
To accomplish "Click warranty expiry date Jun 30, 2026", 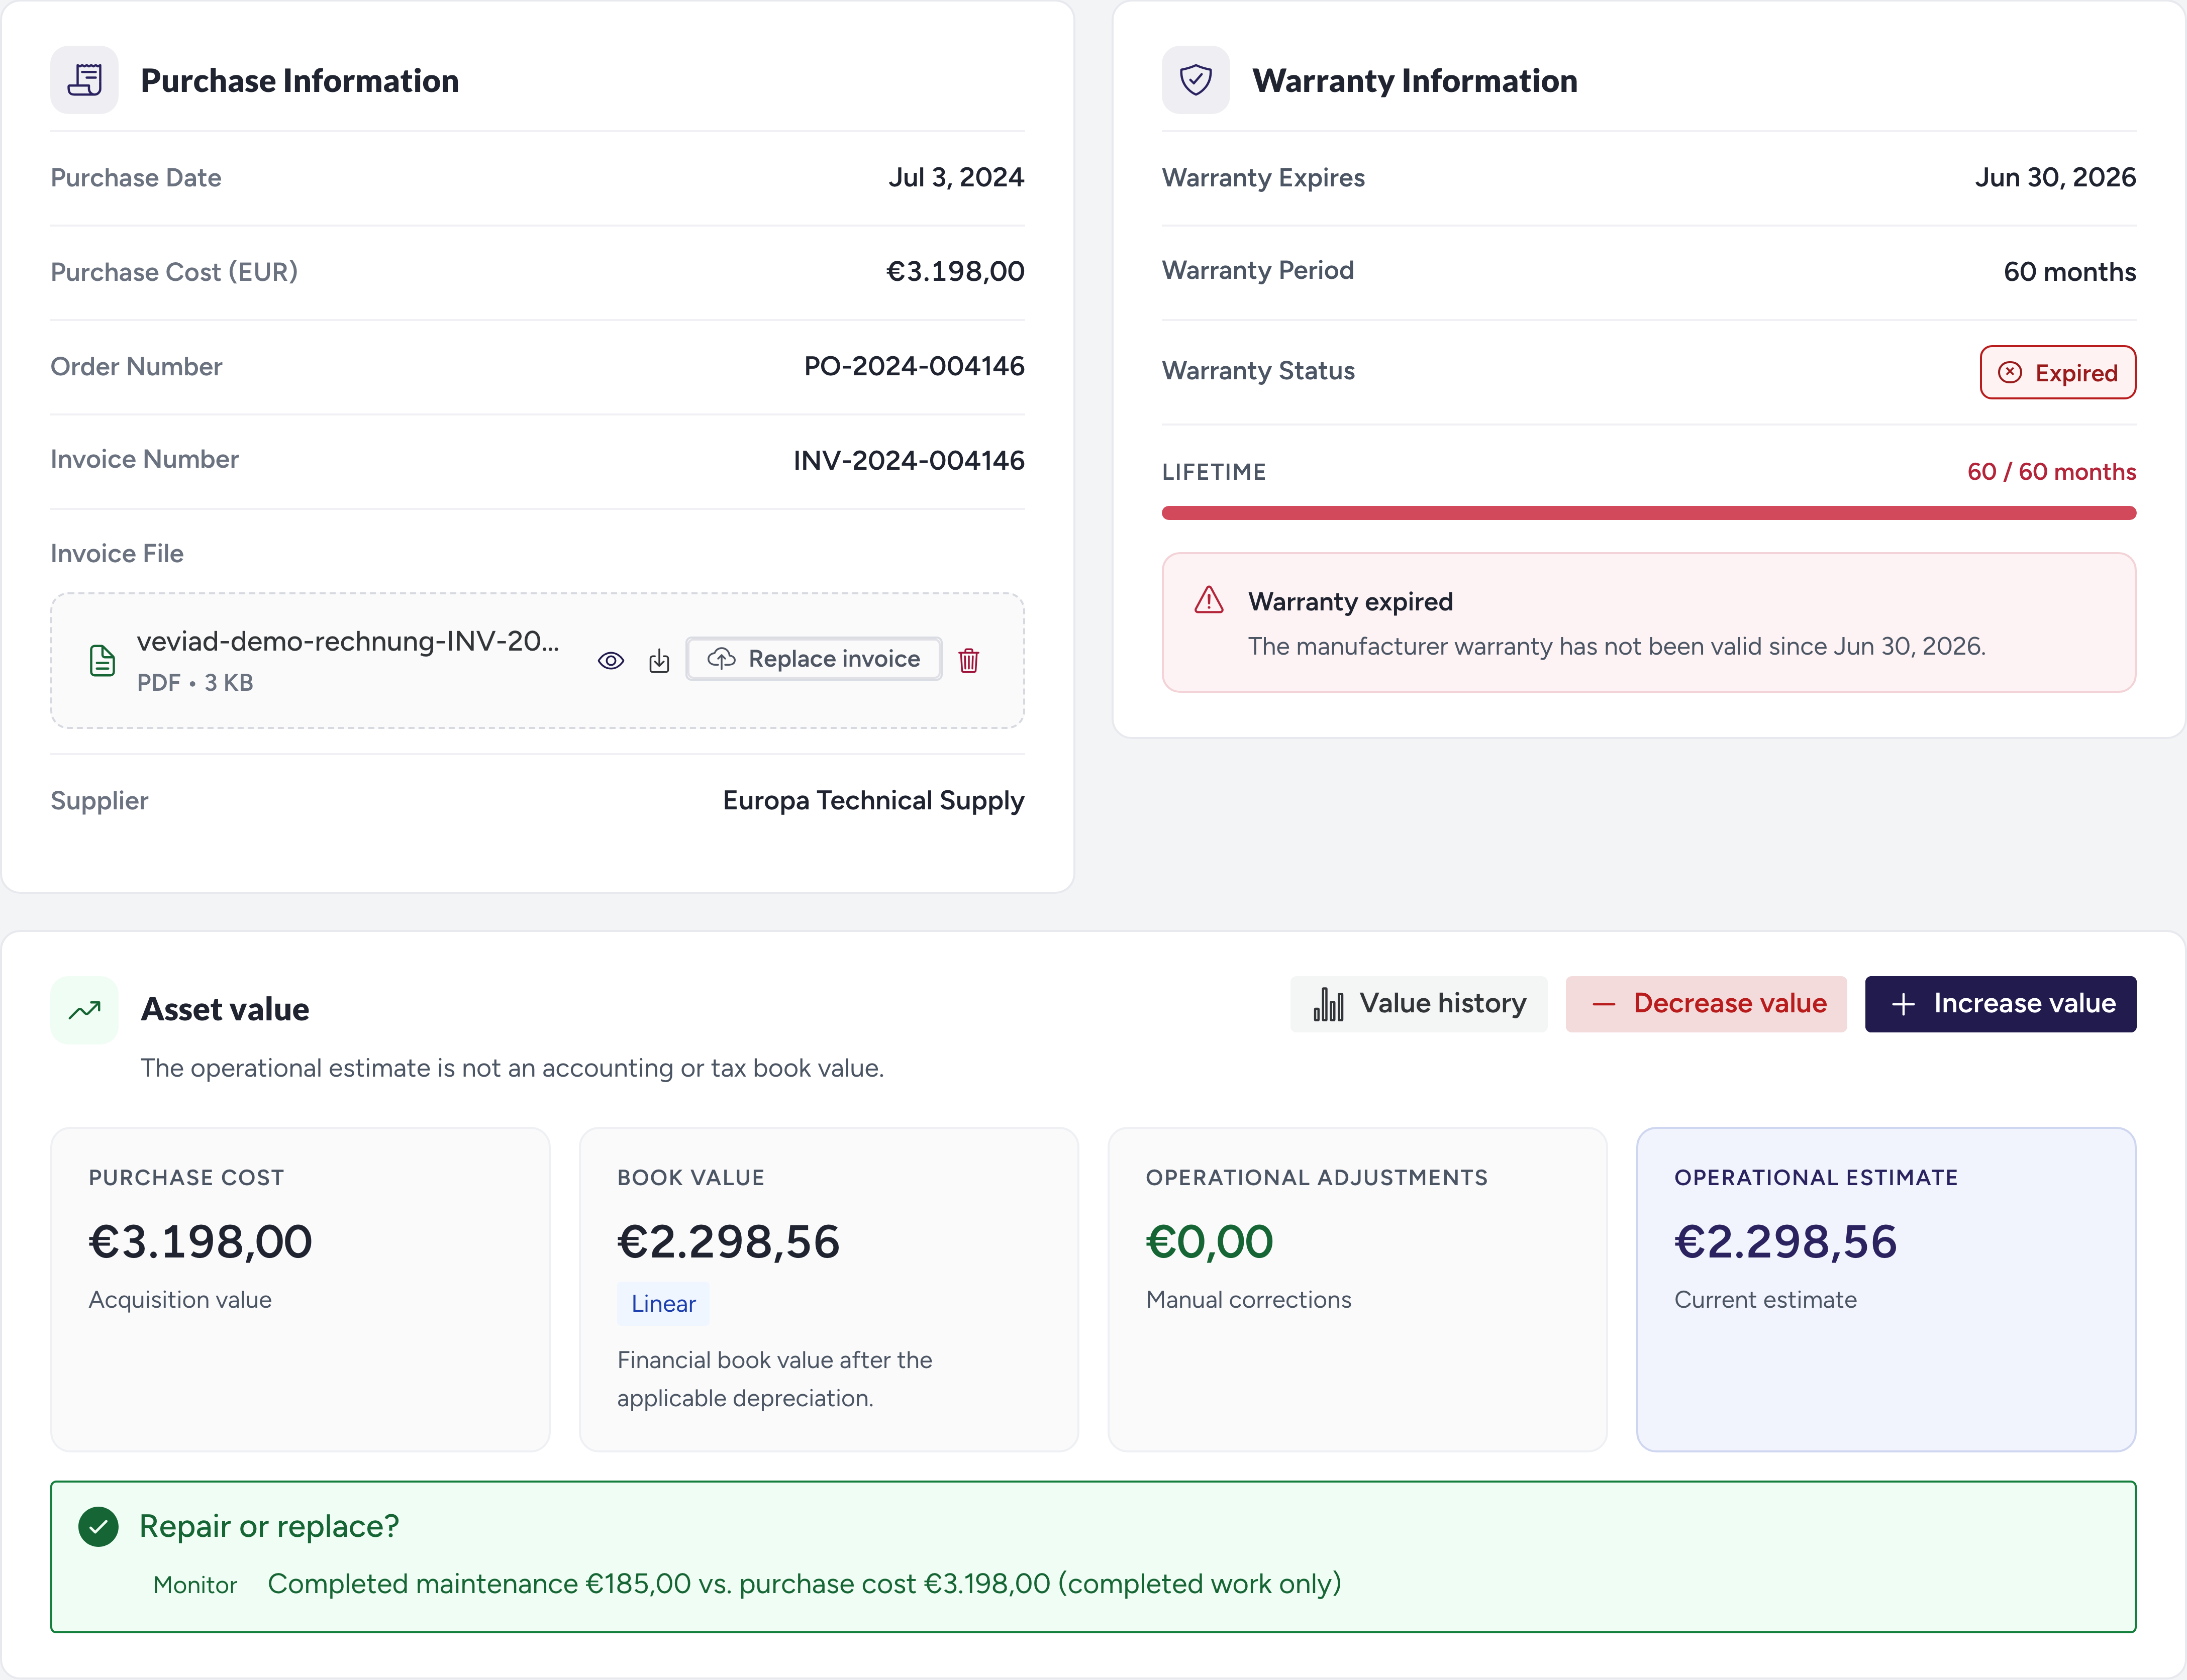I will click(x=2055, y=177).
